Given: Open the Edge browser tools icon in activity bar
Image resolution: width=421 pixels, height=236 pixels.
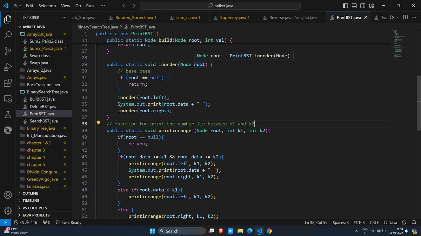Looking at the screenshot, I should pos(8,130).
